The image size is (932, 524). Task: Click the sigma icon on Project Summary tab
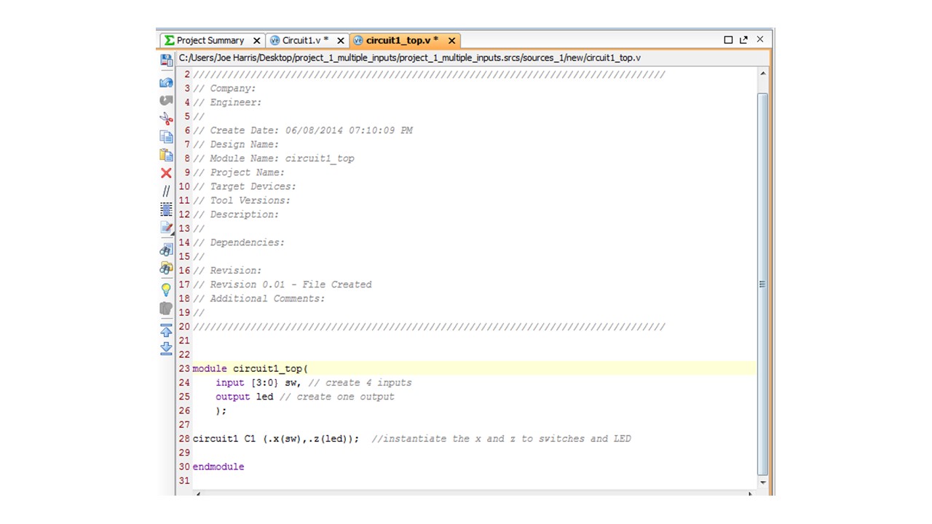[169, 40]
